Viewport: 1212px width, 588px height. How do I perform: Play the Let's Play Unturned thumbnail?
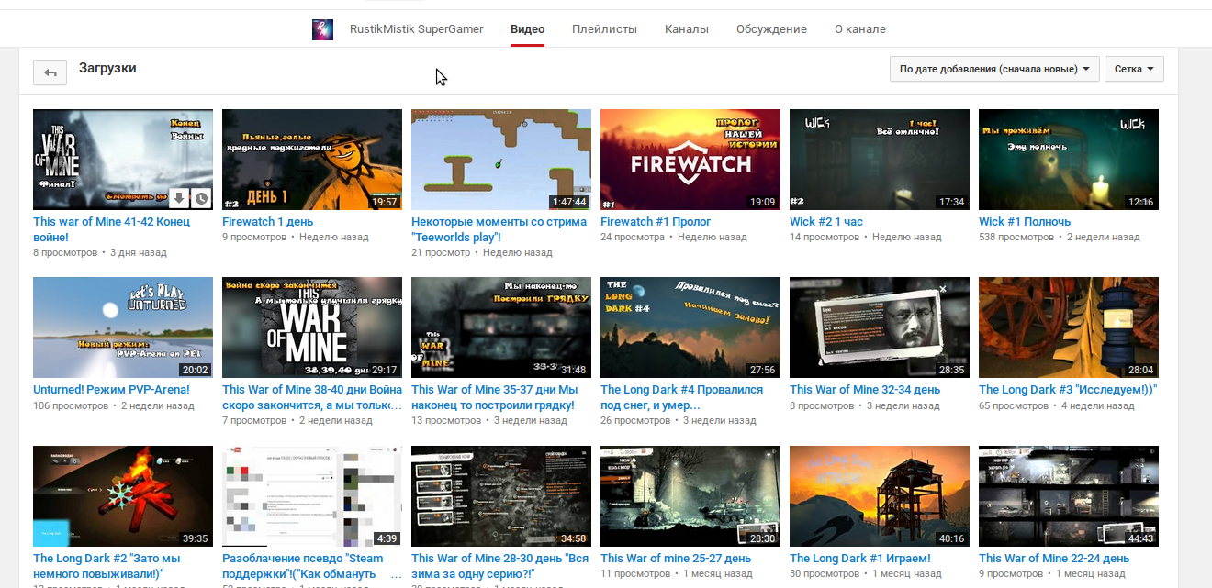[123, 327]
